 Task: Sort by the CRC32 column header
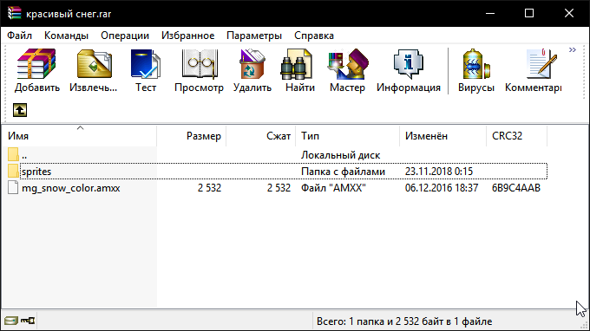click(x=516, y=136)
